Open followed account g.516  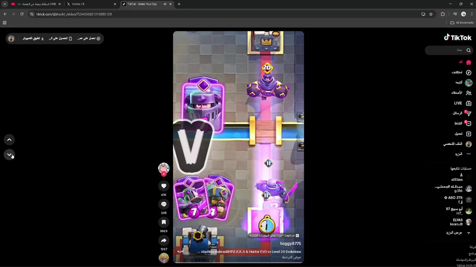(x=454, y=189)
